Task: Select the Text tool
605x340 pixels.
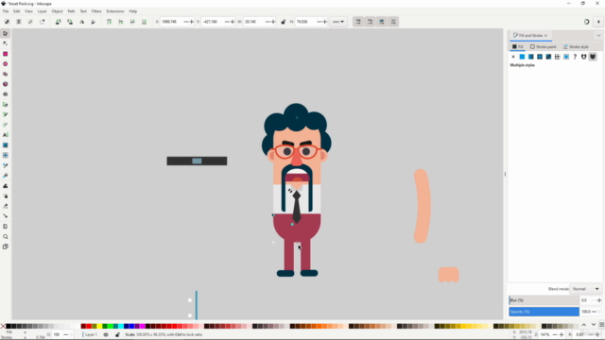Action: coord(6,135)
